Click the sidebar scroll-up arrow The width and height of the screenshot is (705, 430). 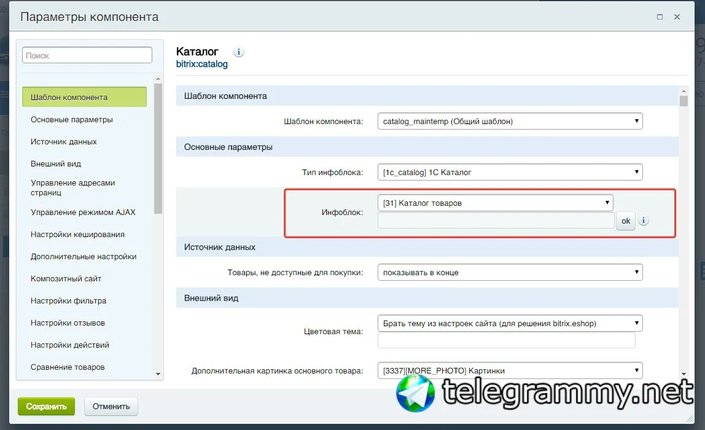tap(158, 79)
